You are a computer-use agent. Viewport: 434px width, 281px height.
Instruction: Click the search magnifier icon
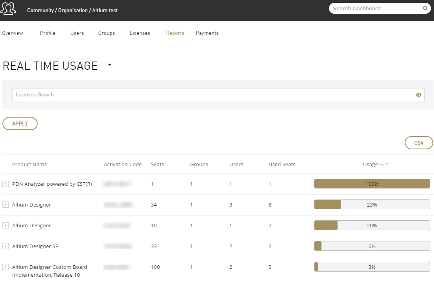[425, 8]
